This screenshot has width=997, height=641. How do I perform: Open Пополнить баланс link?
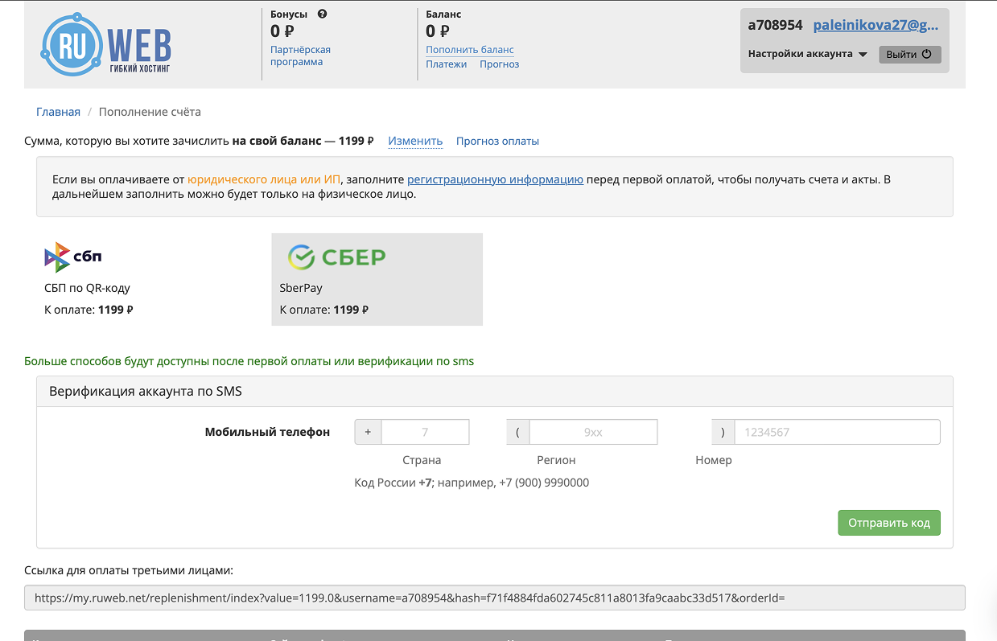[469, 50]
